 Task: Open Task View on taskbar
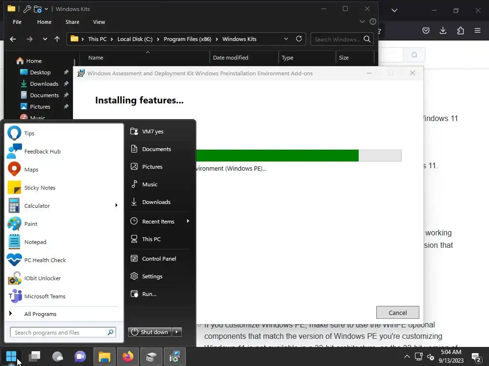(34, 356)
